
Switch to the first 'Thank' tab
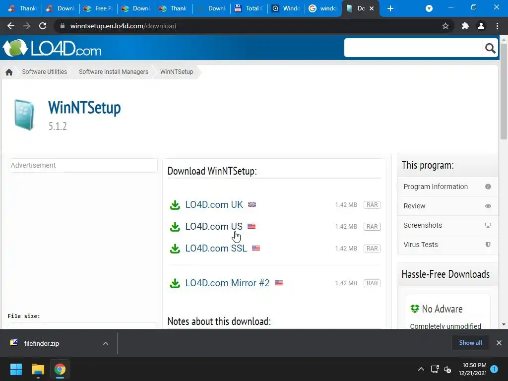click(x=23, y=8)
